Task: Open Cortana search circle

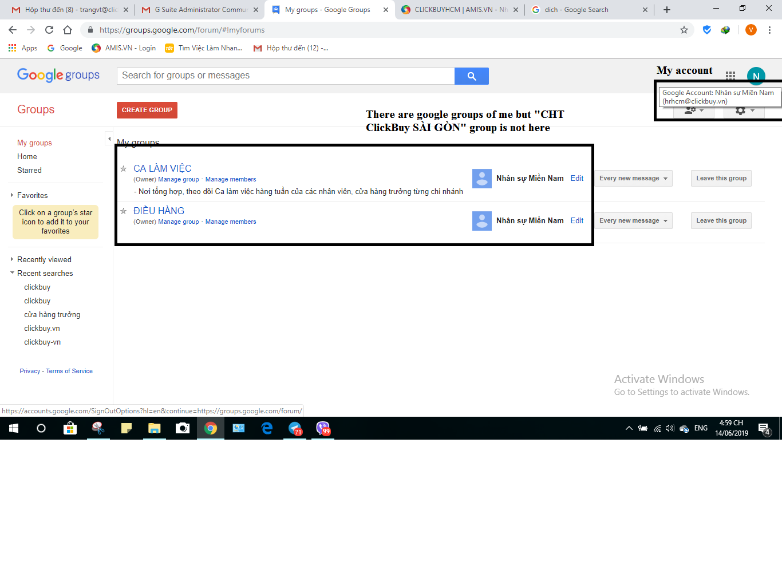Action: tap(41, 428)
